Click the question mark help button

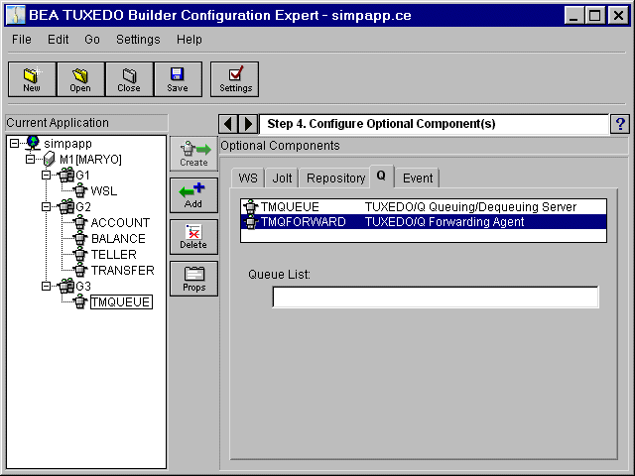click(x=620, y=124)
